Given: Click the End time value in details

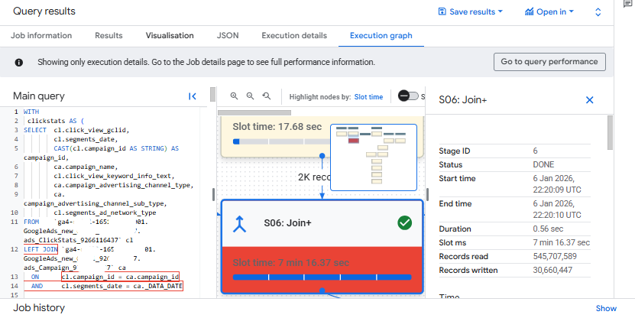Looking at the screenshot, I should tap(557, 209).
